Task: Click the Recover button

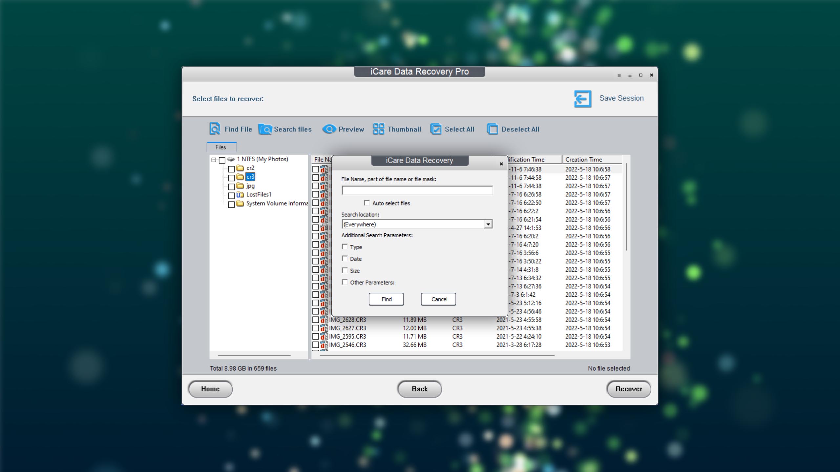Action: coord(629,389)
